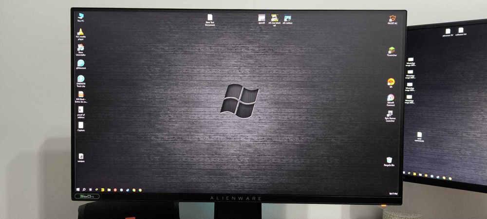The image size is (487, 219).
Task: Open VLC media player shortcut
Action: click(x=81, y=34)
